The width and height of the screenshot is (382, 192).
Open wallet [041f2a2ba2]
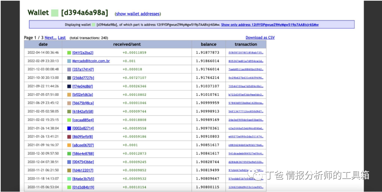click(x=83, y=53)
